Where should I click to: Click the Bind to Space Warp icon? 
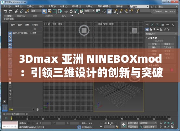(27, 11)
